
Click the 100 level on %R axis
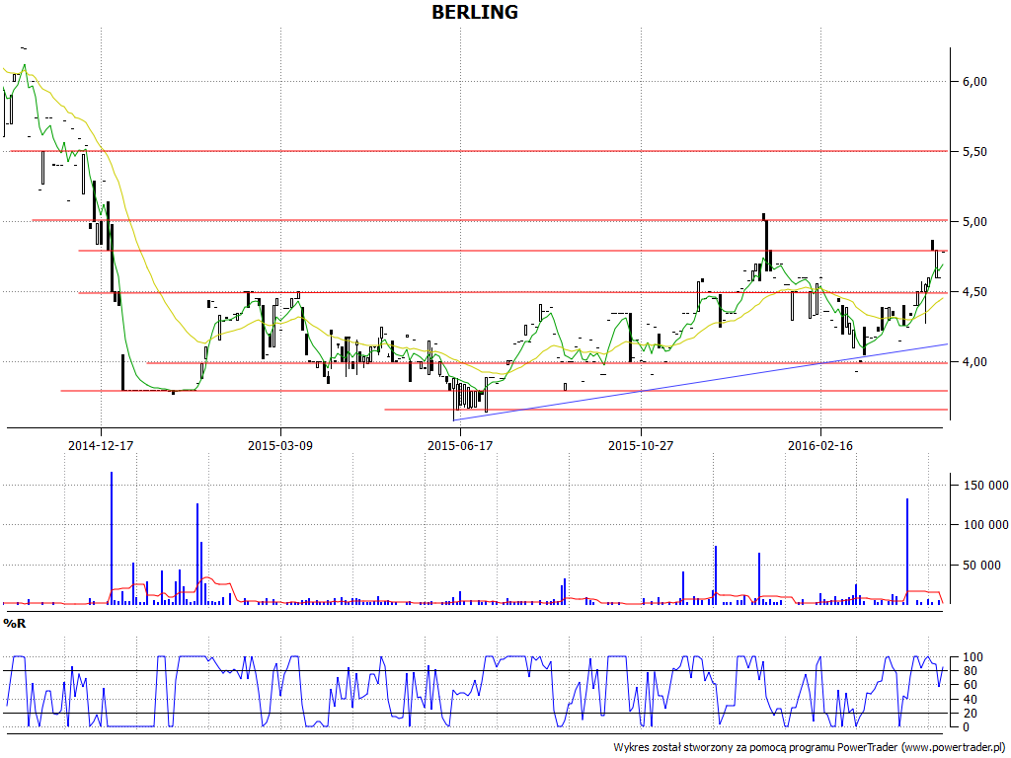pyautogui.click(x=972, y=657)
